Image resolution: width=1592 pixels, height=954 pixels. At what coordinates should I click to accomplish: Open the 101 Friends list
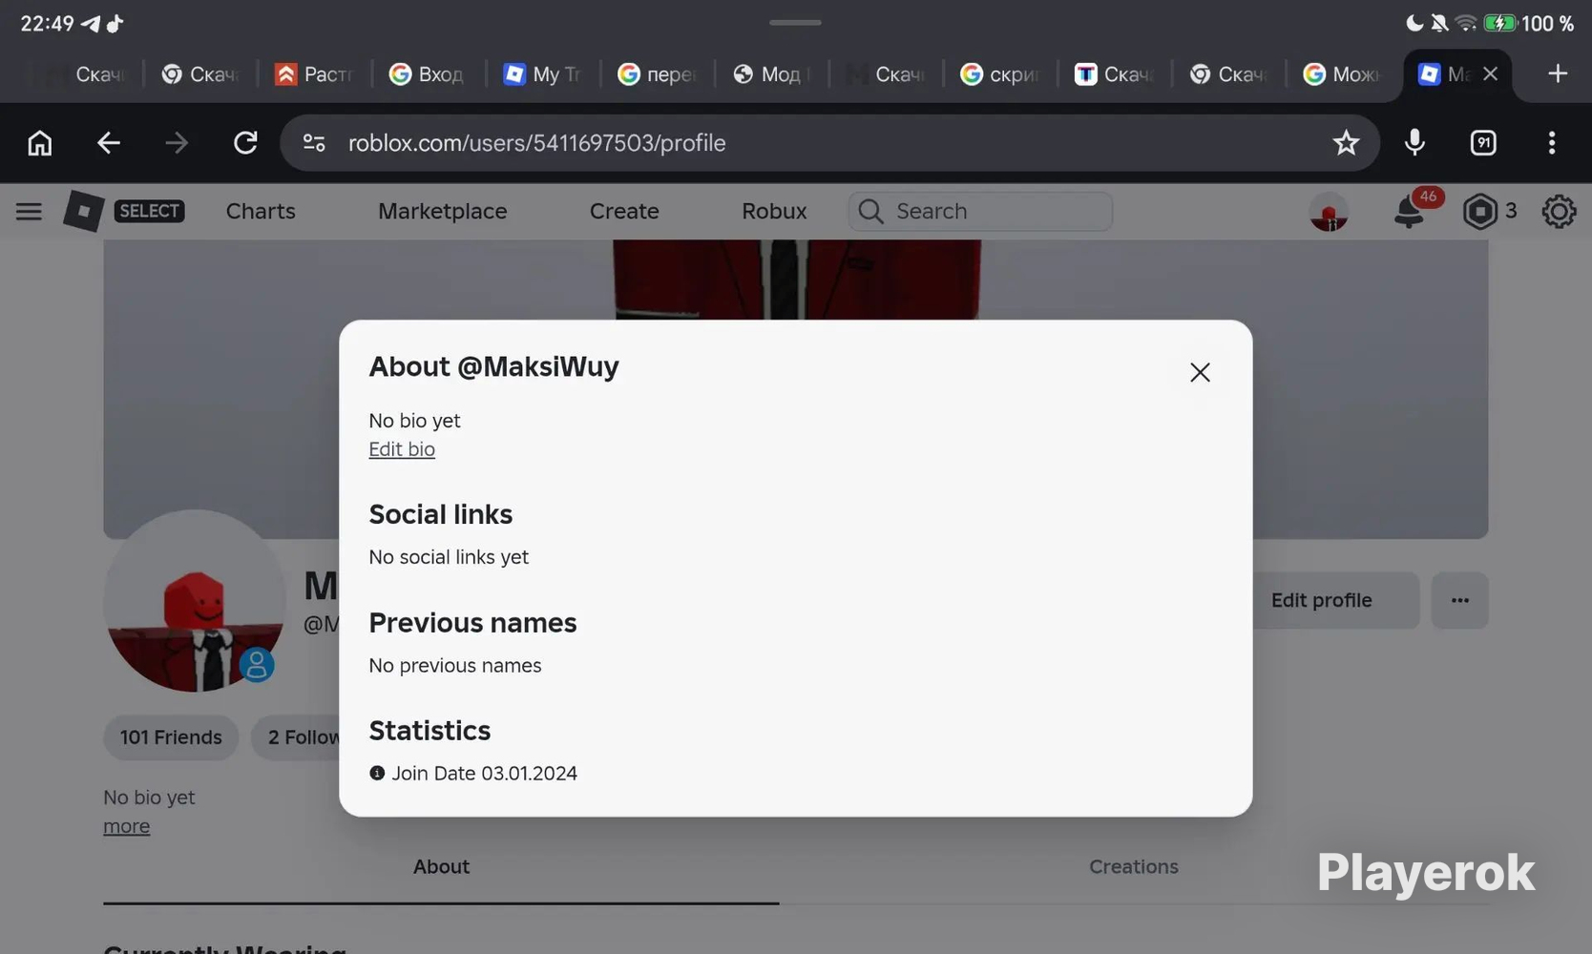tap(171, 737)
